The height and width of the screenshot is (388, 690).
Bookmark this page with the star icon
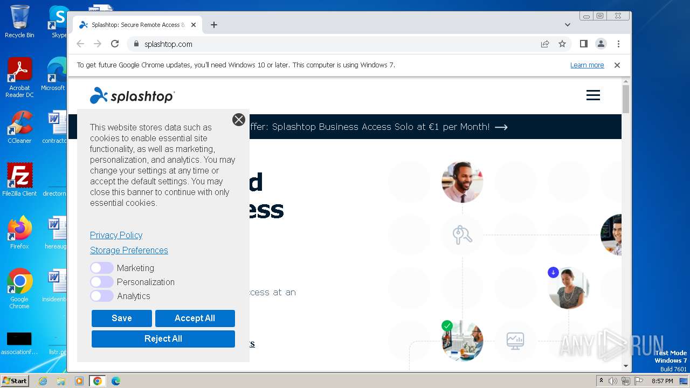562,44
